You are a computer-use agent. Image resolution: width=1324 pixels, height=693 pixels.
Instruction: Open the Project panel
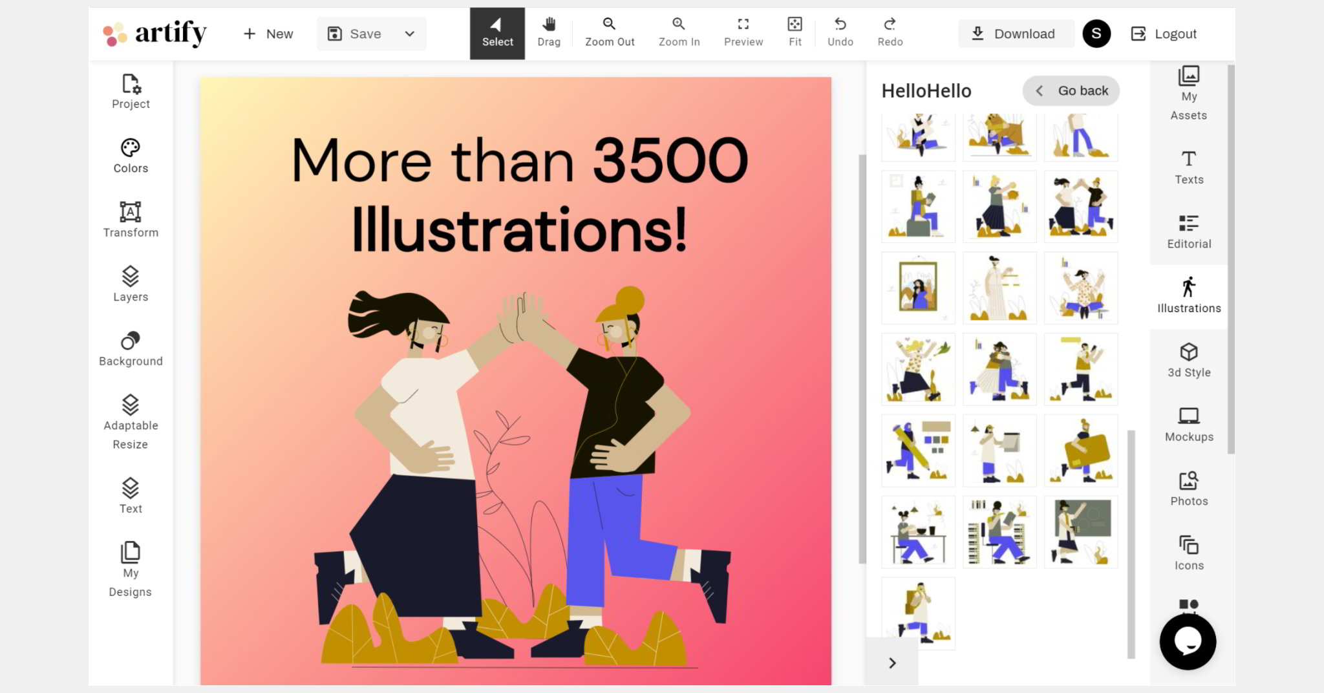(131, 92)
